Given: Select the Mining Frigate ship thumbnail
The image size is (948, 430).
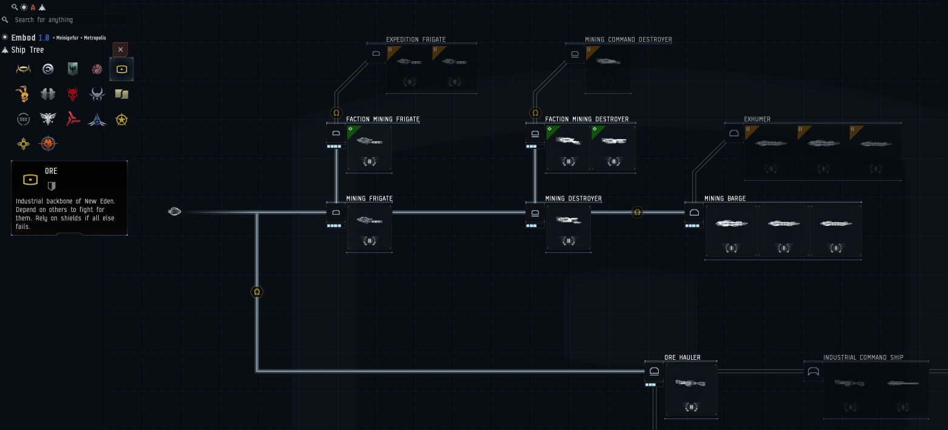Looking at the screenshot, I should point(369,228).
